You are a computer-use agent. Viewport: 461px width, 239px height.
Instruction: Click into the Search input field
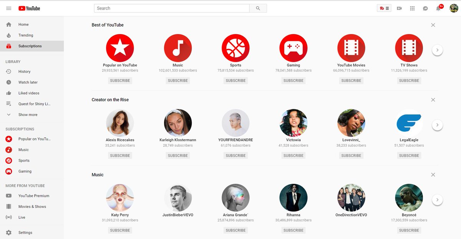pos(172,8)
